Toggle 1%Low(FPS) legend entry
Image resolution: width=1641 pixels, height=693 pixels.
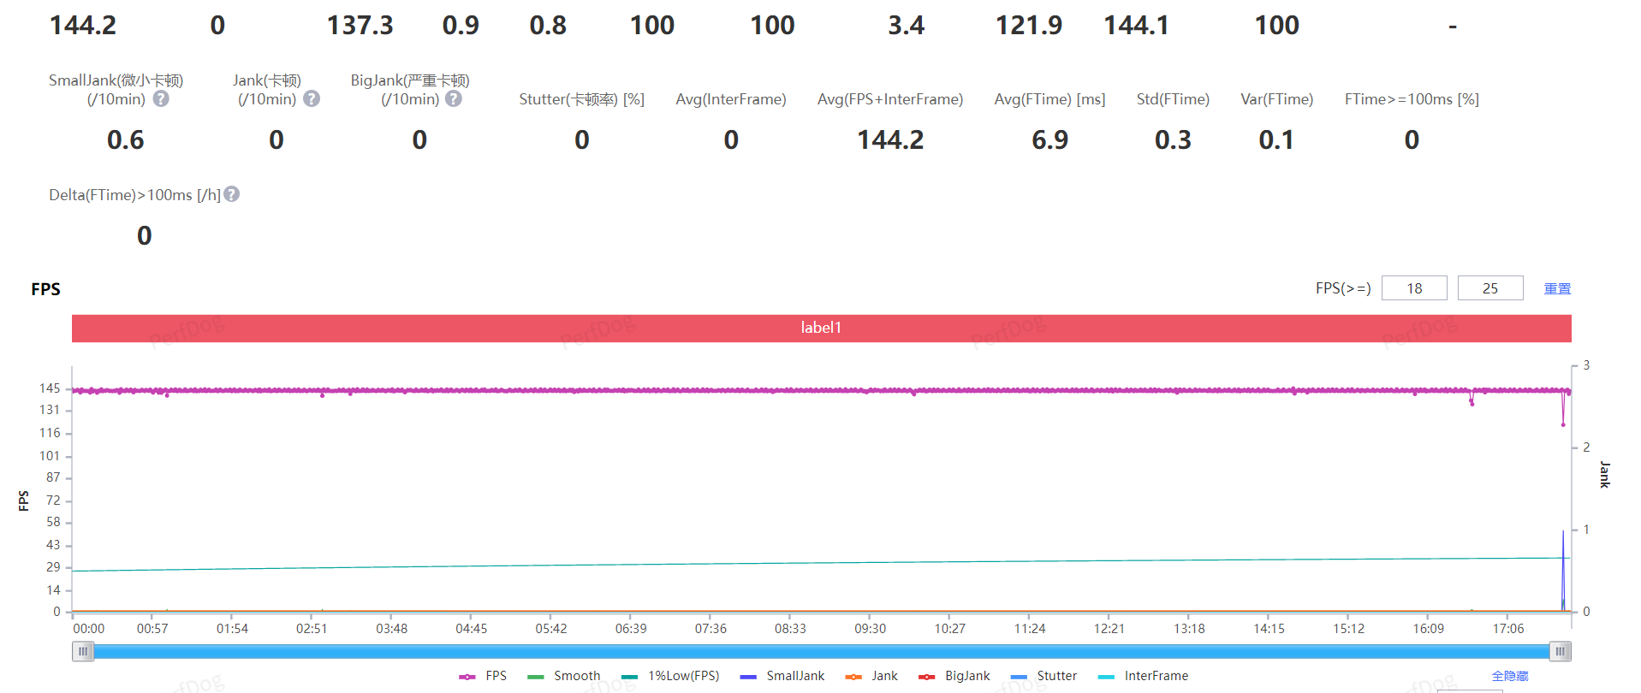click(671, 676)
